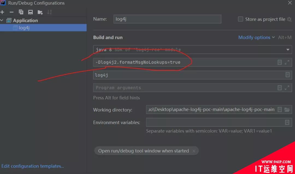Create a new folder for configurations
This screenshot has height=174, width=295.
[x=40, y=12]
